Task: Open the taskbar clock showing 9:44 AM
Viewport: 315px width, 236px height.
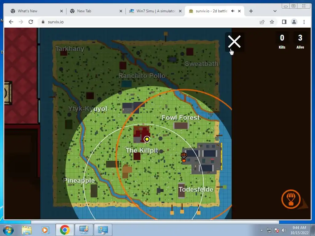Action: [299, 230]
